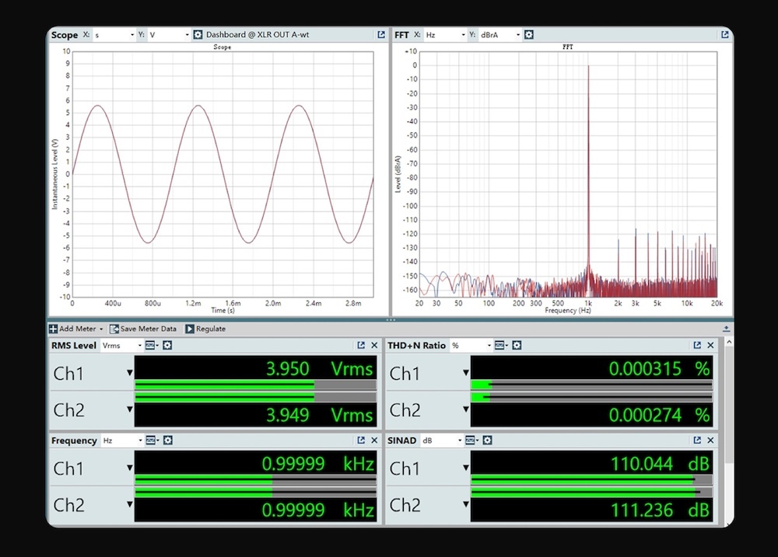The image size is (778, 557).
Task: Open RMS Level meter settings gear
Action: click(x=167, y=346)
